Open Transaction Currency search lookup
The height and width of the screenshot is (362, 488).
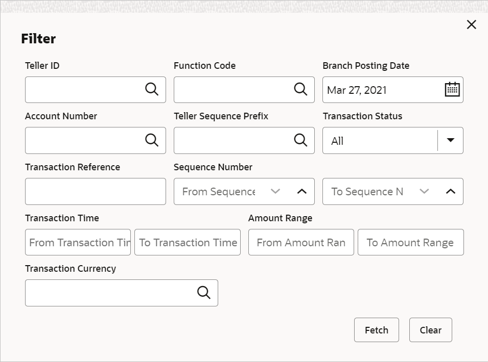click(x=204, y=293)
